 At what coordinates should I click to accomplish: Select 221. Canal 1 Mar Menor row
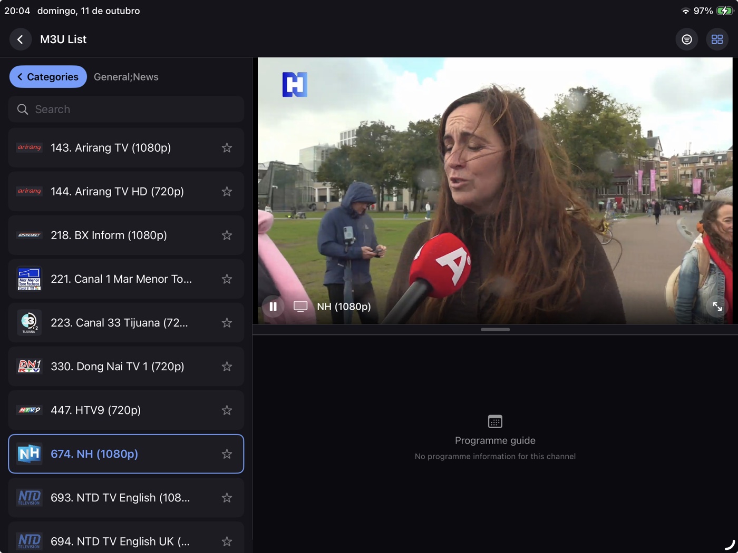point(126,279)
